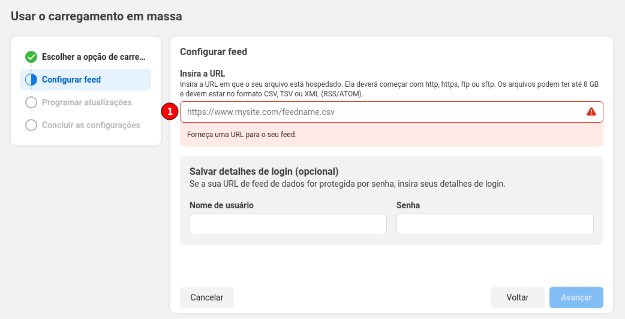
Task: Go to the Programar atualizações step
Action: [x=86, y=102]
